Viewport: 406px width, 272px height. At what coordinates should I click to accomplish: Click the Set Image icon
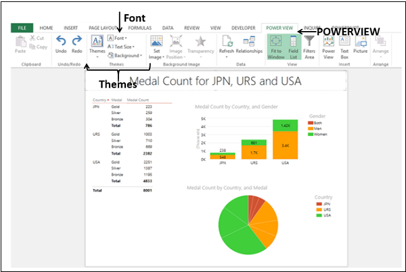pos(156,46)
